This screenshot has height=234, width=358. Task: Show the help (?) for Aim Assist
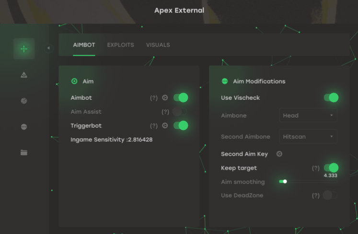pos(165,112)
